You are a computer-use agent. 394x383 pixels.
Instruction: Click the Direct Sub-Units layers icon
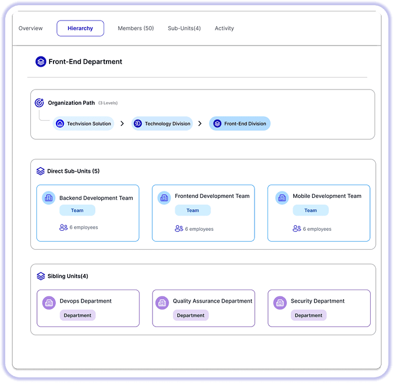coord(40,171)
